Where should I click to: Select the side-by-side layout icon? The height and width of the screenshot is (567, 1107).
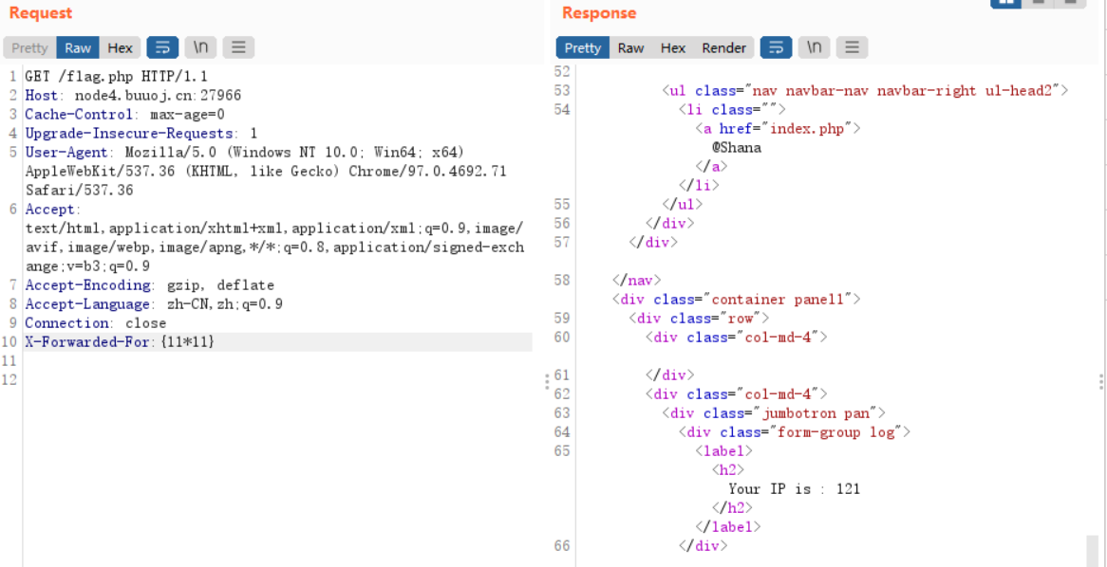coord(1005,3)
